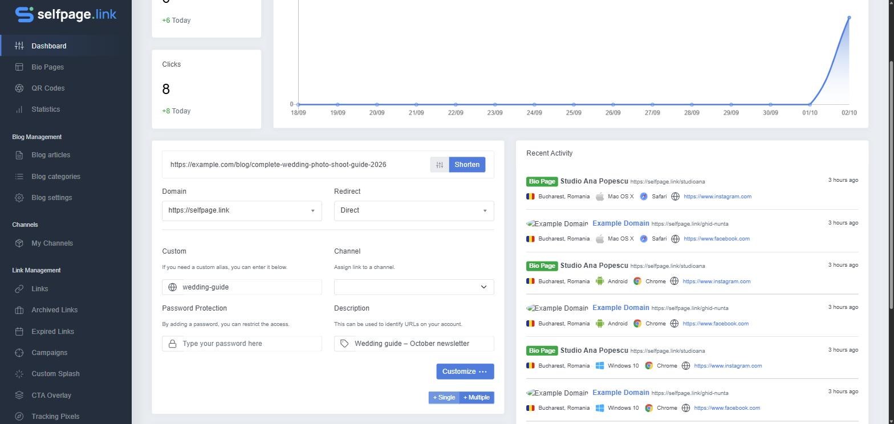Viewport: 894px width, 424px height.
Task: Open QR Codes section
Action: (x=66, y=88)
